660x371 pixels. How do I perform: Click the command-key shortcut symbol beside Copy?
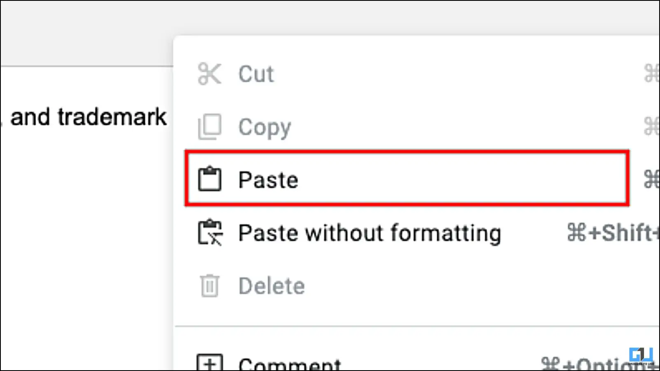tap(651, 127)
